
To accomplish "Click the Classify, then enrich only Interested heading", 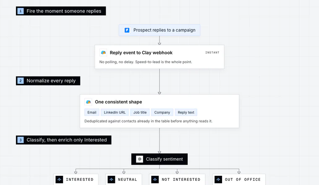I will (x=64, y=140).
